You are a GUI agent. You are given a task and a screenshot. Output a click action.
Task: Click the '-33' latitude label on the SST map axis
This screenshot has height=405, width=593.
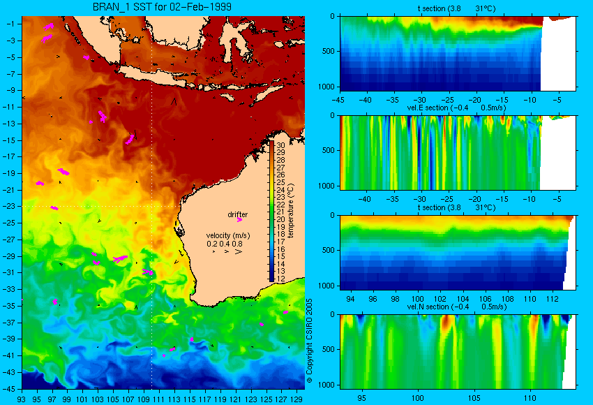coord(10,289)
